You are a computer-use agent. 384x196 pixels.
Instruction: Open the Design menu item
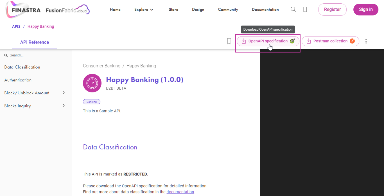[198, 10]
